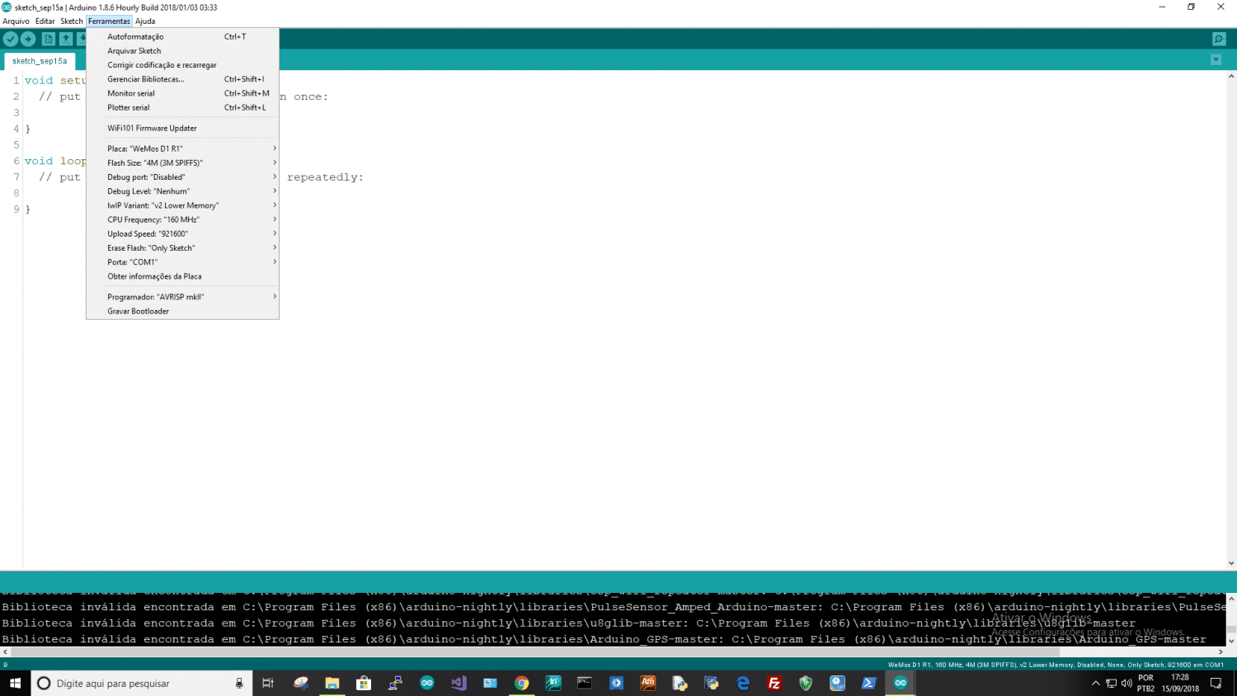Open Google Chrome from the taskbar
This screenshot has height=696, width=1237.
pos(521,683)
